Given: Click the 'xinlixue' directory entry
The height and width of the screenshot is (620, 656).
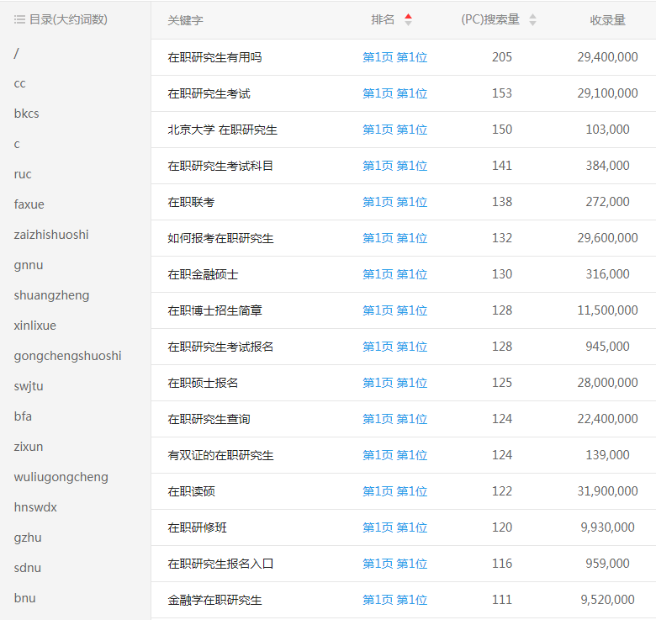Looking at the screenshot, I should coord(35,326).
